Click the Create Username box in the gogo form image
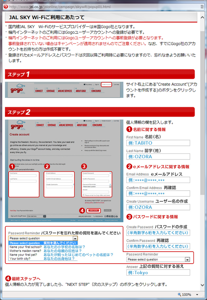Viewport: 207px width, 300px height. 59,187
